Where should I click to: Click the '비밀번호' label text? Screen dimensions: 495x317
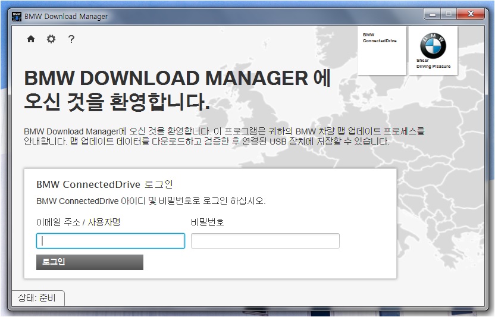(x=208, y=222)
